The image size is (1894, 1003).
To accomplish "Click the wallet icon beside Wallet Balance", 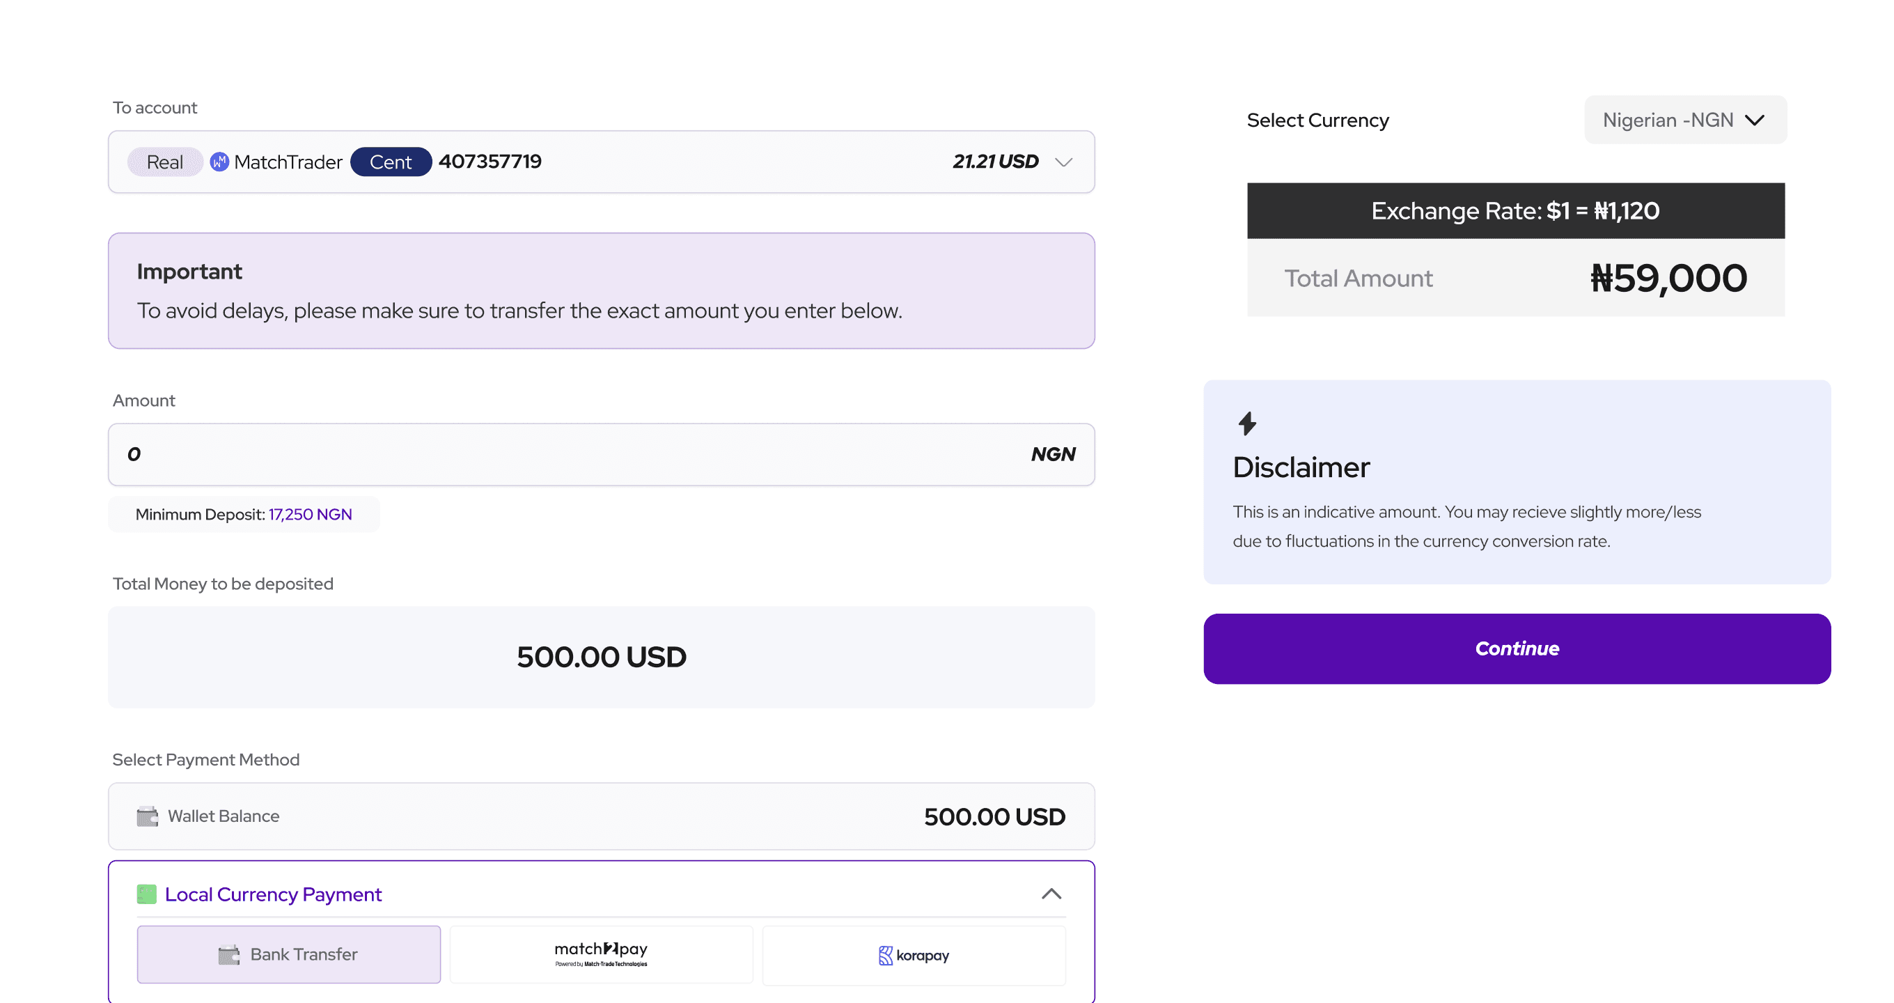I will [x=148, y=816].
